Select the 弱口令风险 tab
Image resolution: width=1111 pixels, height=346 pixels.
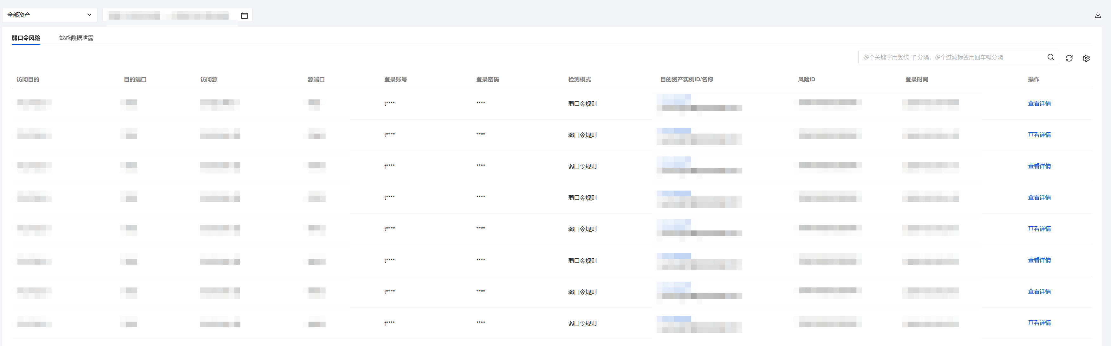click(x=26, y=38)
